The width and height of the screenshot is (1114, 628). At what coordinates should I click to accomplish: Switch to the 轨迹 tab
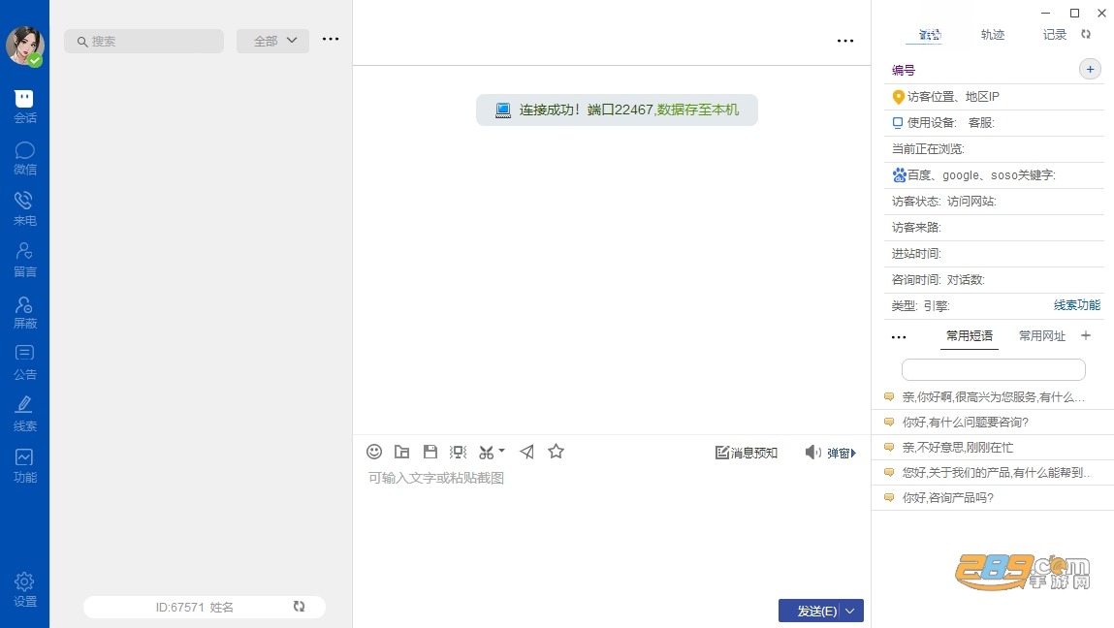click(993, 35)
